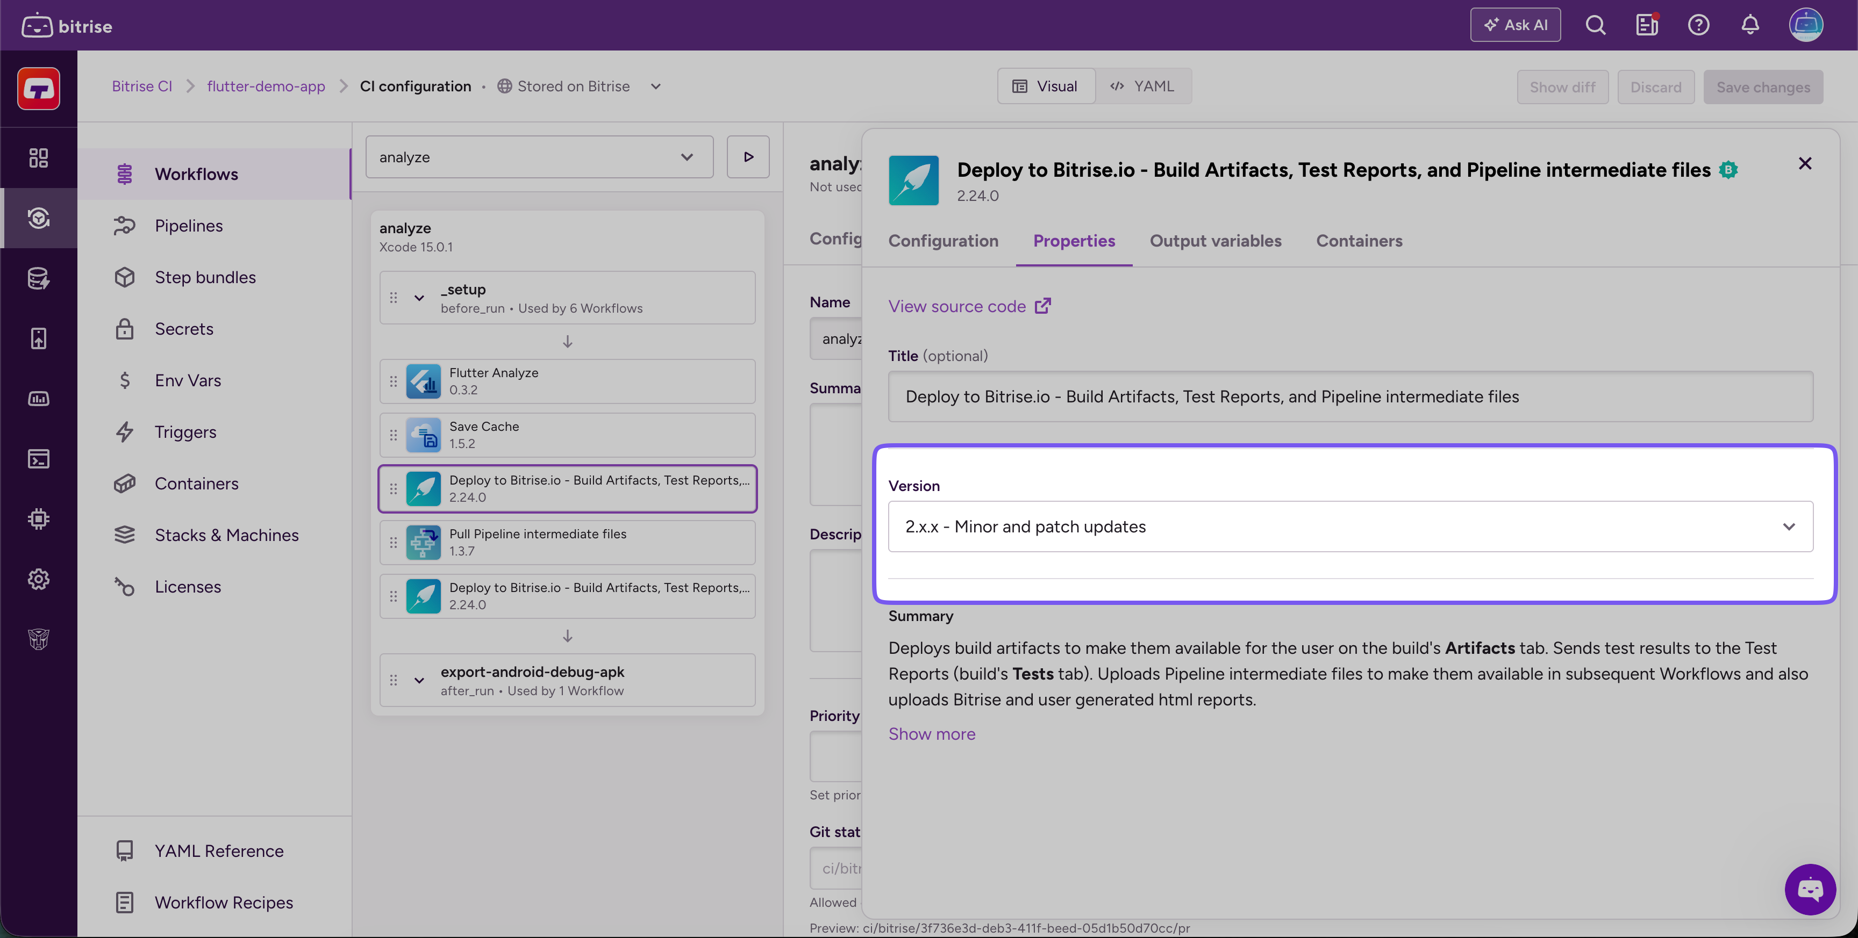The image size is (1858, 938).
Task: Select the Pull Pipeline intermediate files step card
Action: coord(568,542)
